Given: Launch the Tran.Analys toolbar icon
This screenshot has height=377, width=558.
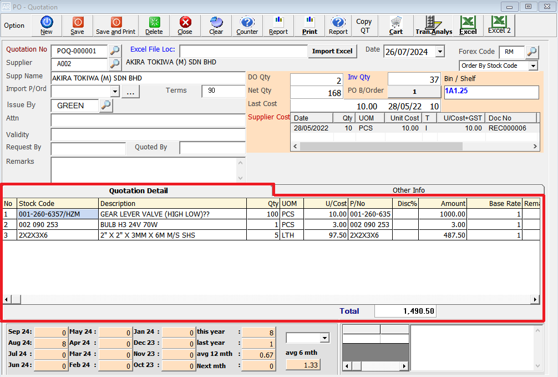Looking at the screenshot, I should pos(434,26).
